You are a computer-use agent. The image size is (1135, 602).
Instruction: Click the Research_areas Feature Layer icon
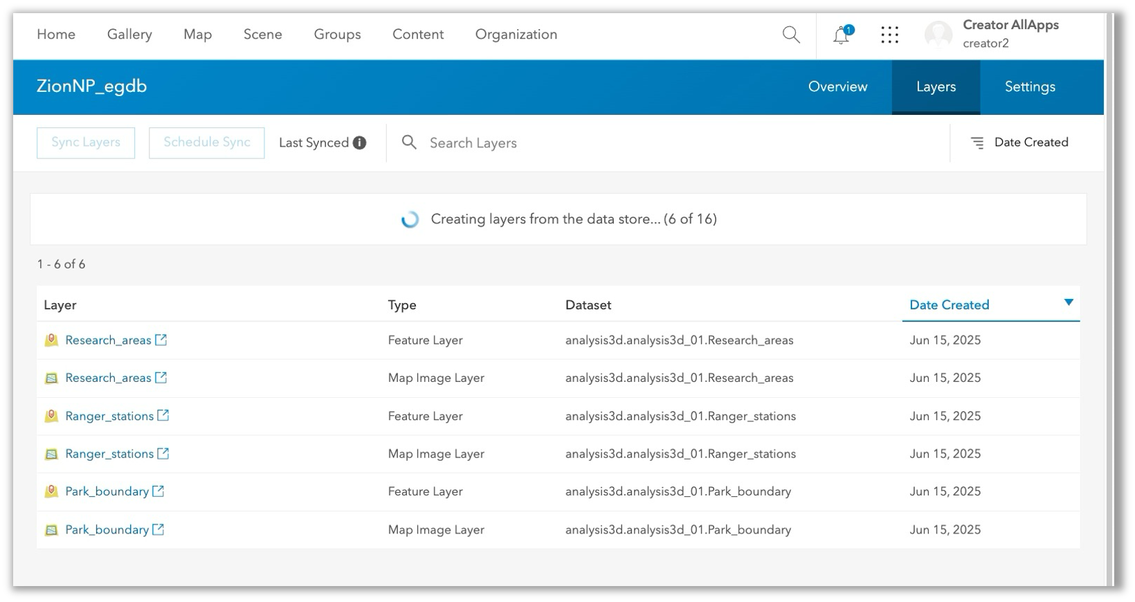point(51,340)
